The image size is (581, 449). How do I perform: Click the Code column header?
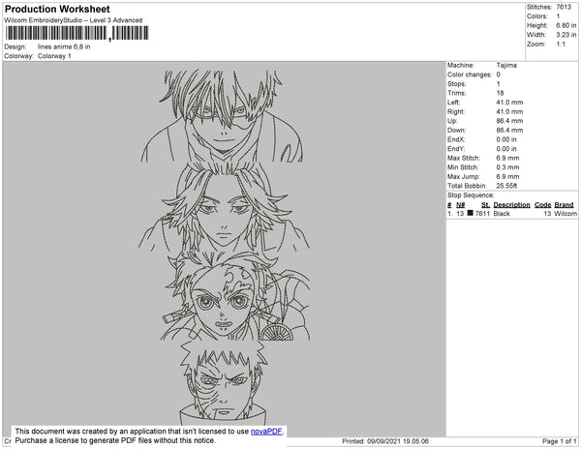(x=542, y=205)
